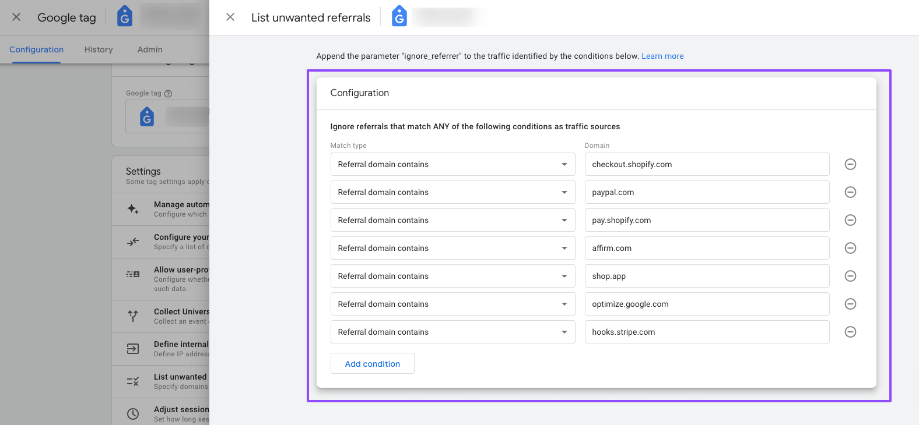919x425 pixels.
Task: Click the Google tag help question icon
Action: (168, 93)
